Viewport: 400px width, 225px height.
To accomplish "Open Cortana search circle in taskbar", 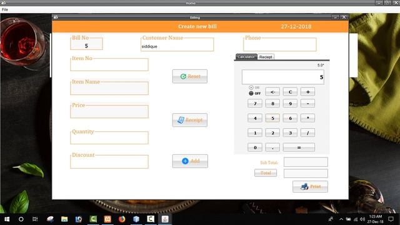I will coord(21,219).
